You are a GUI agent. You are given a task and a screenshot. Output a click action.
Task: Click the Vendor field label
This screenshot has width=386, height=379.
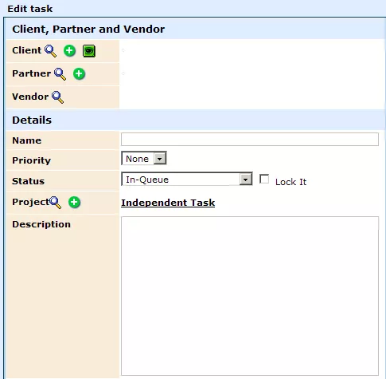pyautogui.click(x=30, y=97)
